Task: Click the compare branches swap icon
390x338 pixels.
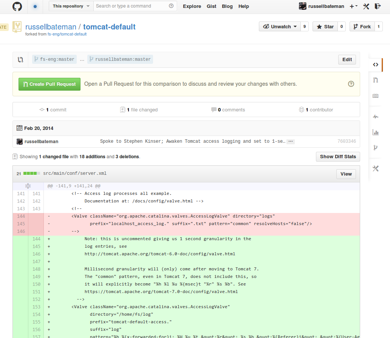Action: click(20, 60)
